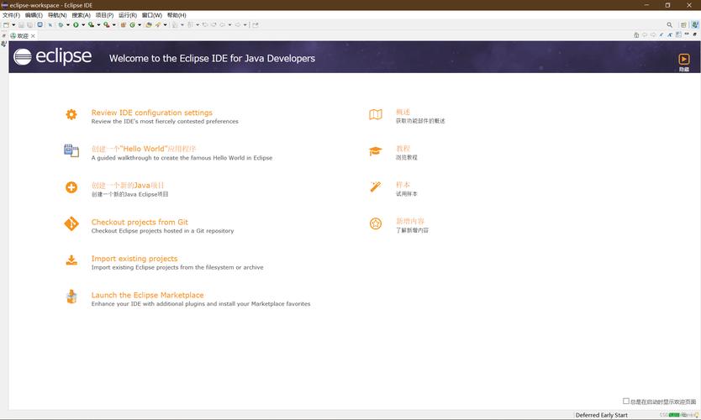Click the Save toolbar icon
The image size is (701, 420).
(21, 25)
